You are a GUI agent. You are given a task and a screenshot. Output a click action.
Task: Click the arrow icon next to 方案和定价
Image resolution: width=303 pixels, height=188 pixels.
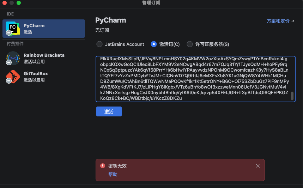coord(292,21)
